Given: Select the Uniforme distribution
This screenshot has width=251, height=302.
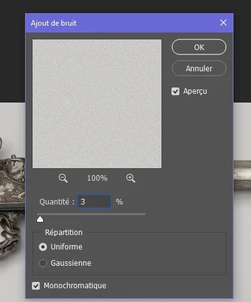Looking at the screenshot, I should pyautogui.click(x=43, y=247).
